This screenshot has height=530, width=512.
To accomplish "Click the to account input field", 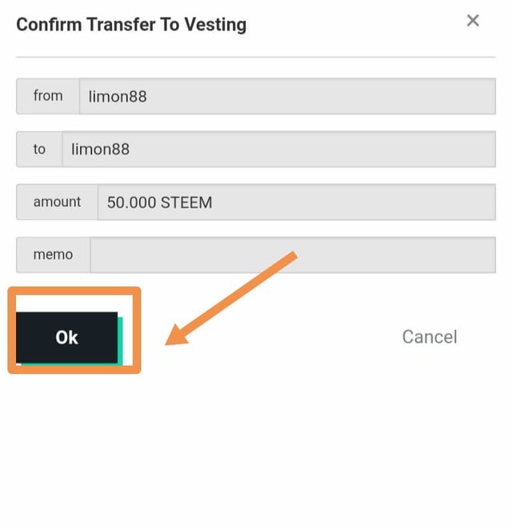I will (x=278, y=149).
